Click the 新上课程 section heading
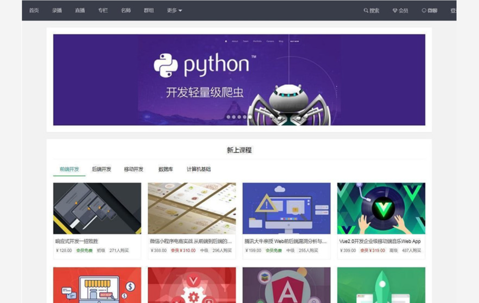 pyautogui.click(x=239, y=150)
